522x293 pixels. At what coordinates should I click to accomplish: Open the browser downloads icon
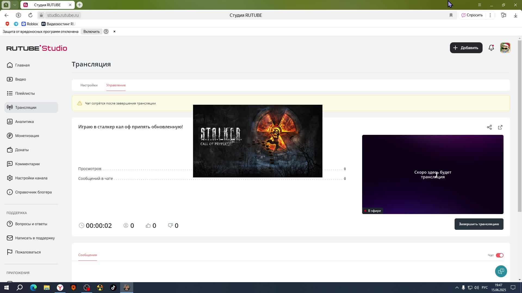click(515, 15)
